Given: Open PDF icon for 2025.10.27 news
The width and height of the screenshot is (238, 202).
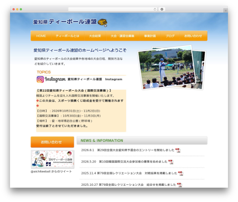Looking at the screenshot, I should tap(179, 185).
